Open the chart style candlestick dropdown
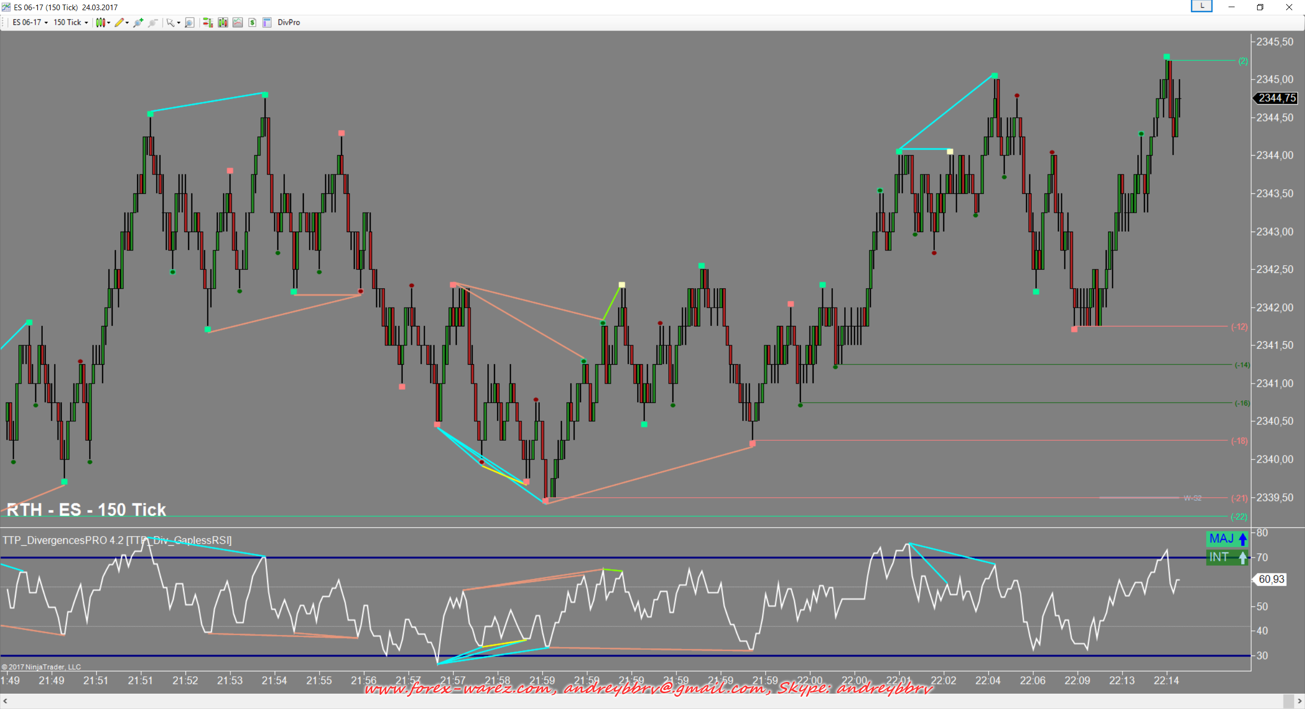Screen dimensions: 1305x709 (103, 22)
